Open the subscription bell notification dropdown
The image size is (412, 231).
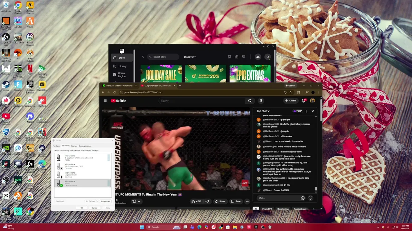[x=136, y=201]
